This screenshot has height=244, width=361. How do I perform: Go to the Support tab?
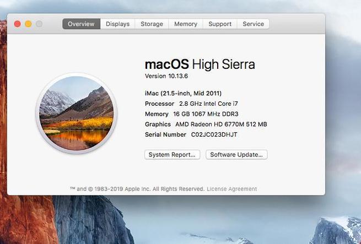pyautogui.click(x=220, y=24)
